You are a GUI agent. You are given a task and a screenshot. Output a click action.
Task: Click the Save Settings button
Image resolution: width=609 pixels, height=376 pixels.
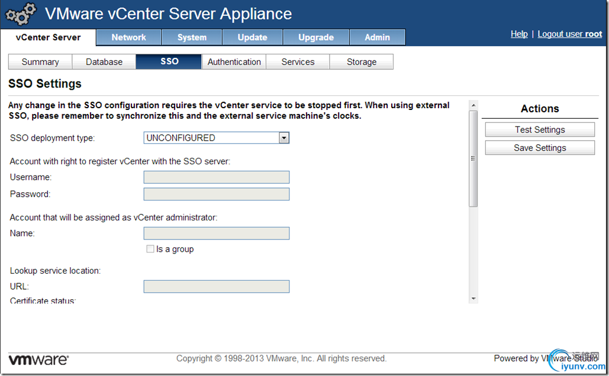pyautogui.click(x=540, y=148)
